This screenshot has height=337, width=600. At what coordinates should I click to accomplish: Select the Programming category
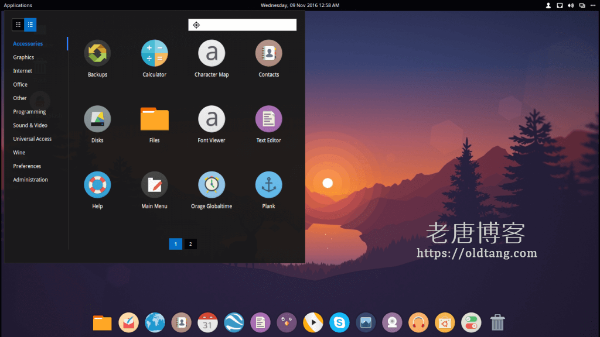pyautogui.click(x=29, y=111)
